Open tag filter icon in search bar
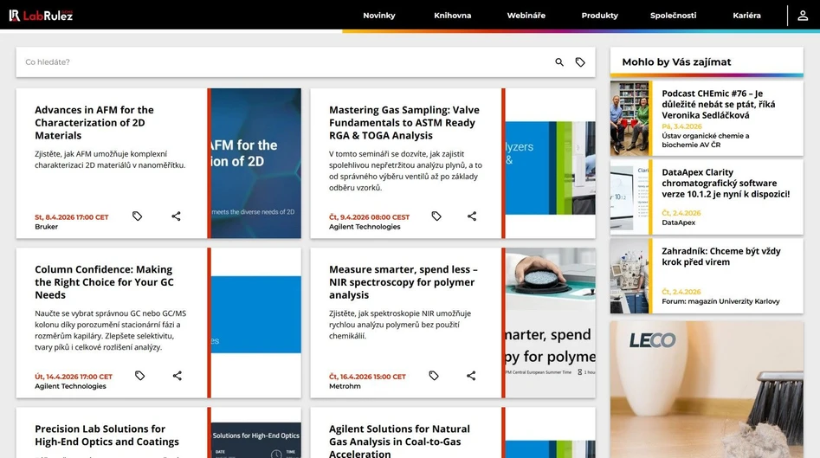The height and width of the screenshot is (458, 820). click(x=580, y=62)
